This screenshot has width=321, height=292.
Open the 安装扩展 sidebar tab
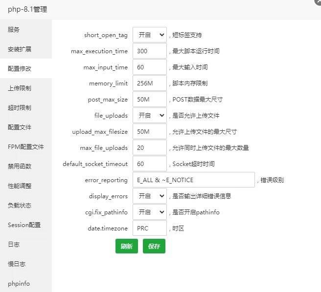tap(26, 49)
